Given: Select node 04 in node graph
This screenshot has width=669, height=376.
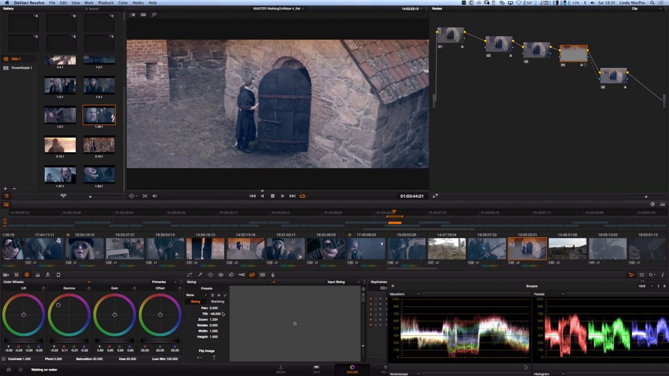Looking at the screenshot, I should 574,54.
